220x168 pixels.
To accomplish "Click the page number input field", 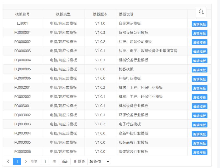I will click(45, 161).
